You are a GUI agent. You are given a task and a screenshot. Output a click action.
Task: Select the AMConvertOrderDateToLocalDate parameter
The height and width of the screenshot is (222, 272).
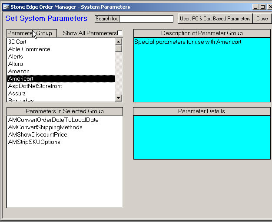click(x=65, y=120)
